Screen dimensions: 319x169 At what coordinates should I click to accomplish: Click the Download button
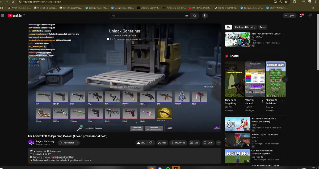178,143
